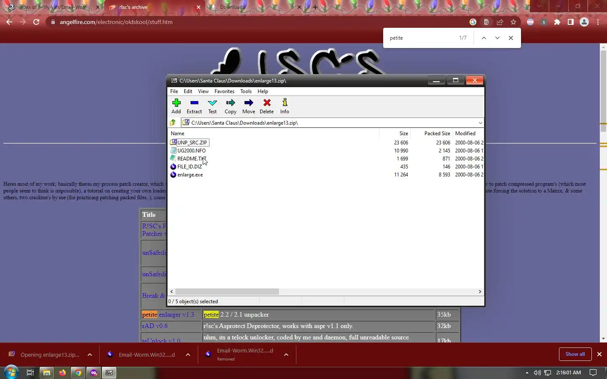This screenshot has width=607, height=379.
Task: Go up one folder level in 7-Zip
Action: point(173,123)
